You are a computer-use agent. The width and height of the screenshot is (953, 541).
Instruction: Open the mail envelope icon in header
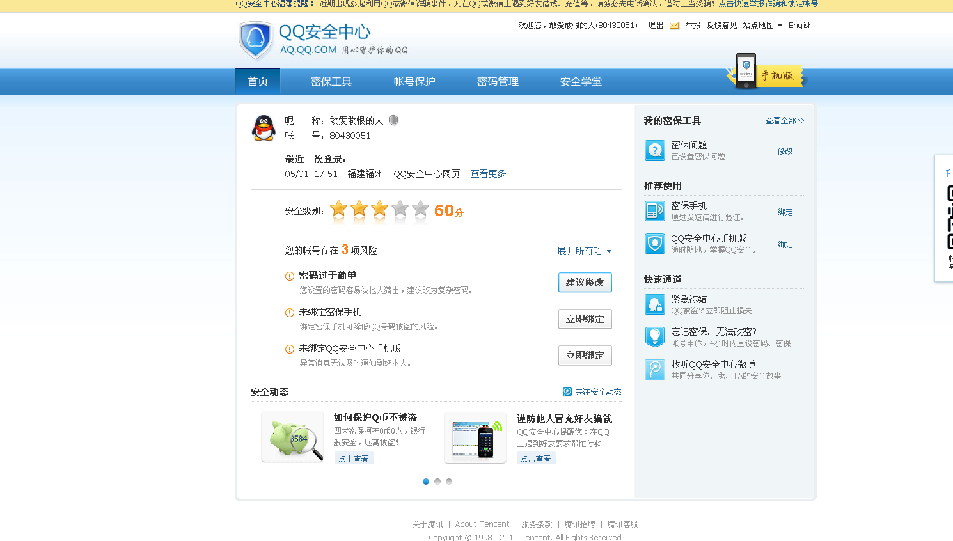click(674, 26)
